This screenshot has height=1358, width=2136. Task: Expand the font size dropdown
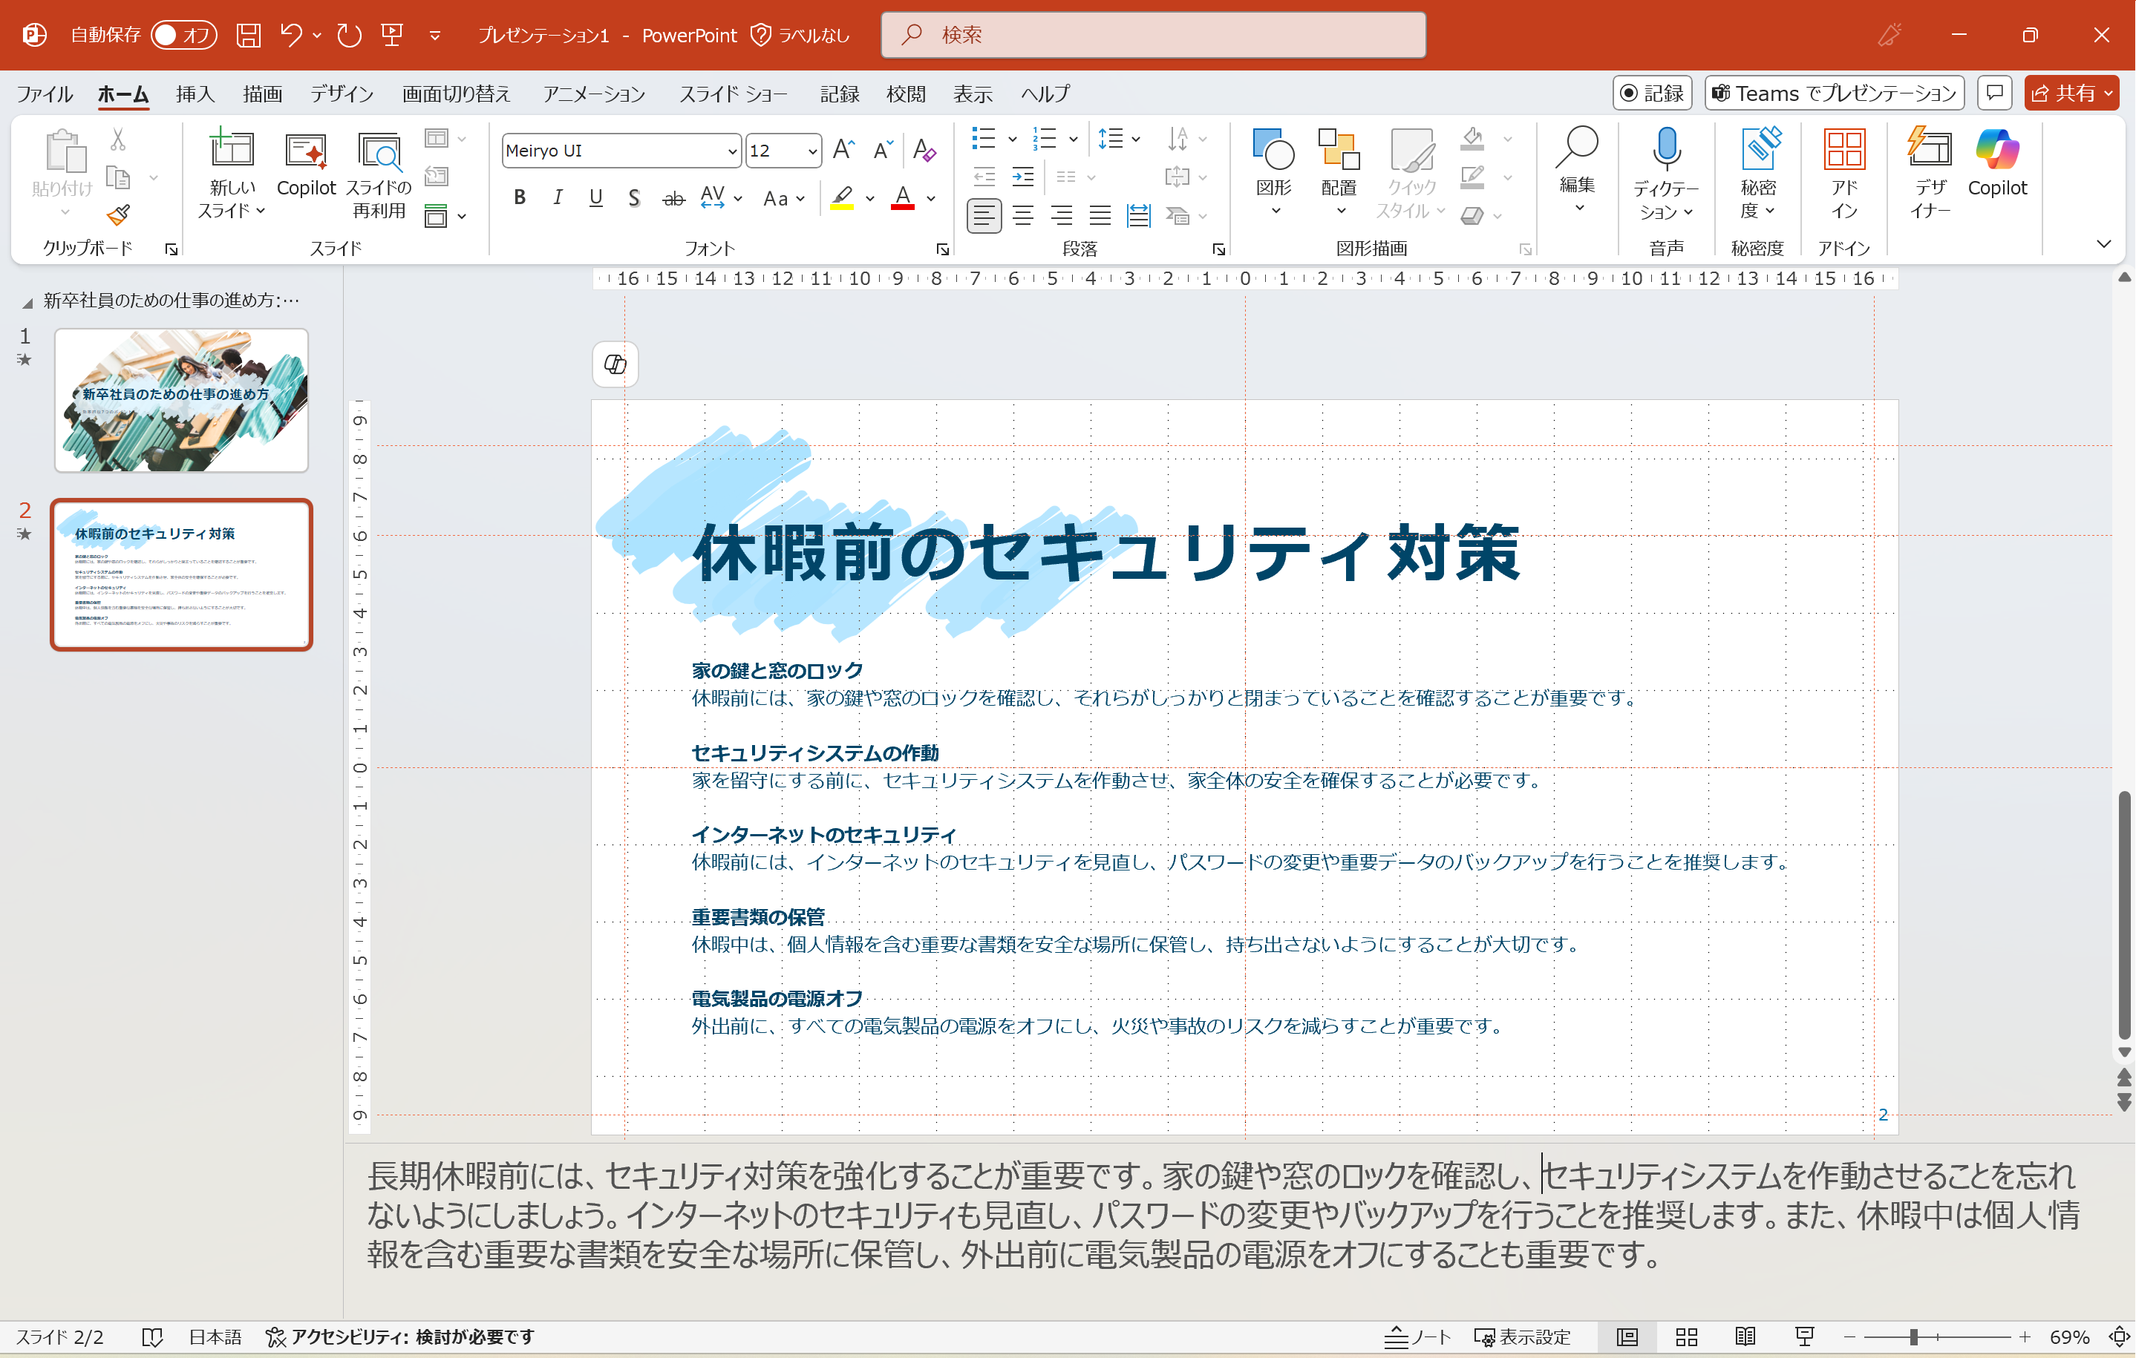(811, 151)
